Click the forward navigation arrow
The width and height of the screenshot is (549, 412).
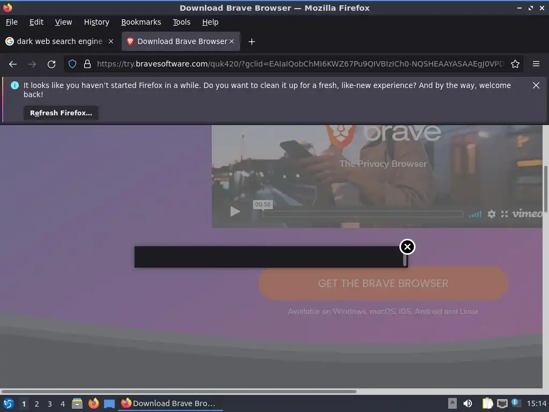32,64
